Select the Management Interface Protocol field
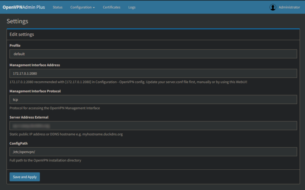This screenshot has height=190, width=305. pos(153,100)
